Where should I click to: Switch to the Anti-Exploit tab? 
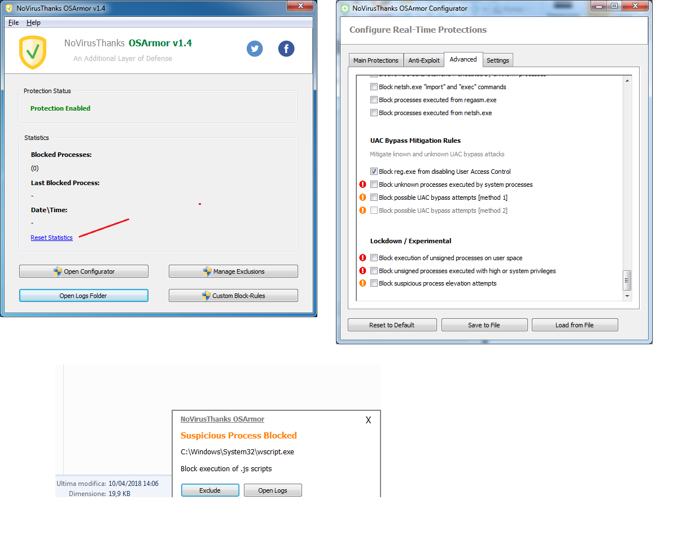coord(424,60)
